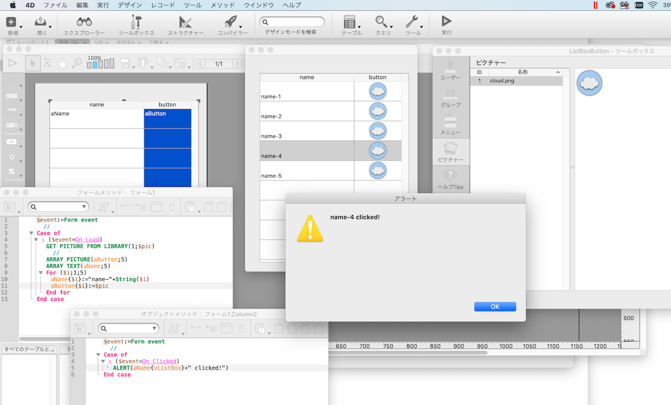Select the zoom magnifier tool in form editor
The height and width of the screenshot is (405, 671).
tap(77, 63)
